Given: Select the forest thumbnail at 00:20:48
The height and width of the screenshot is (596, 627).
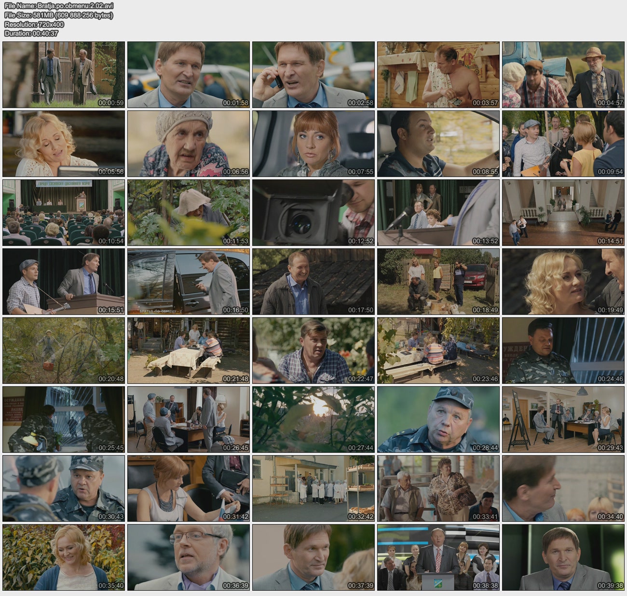Looking at the screenshot, I should tap(64, 351).
